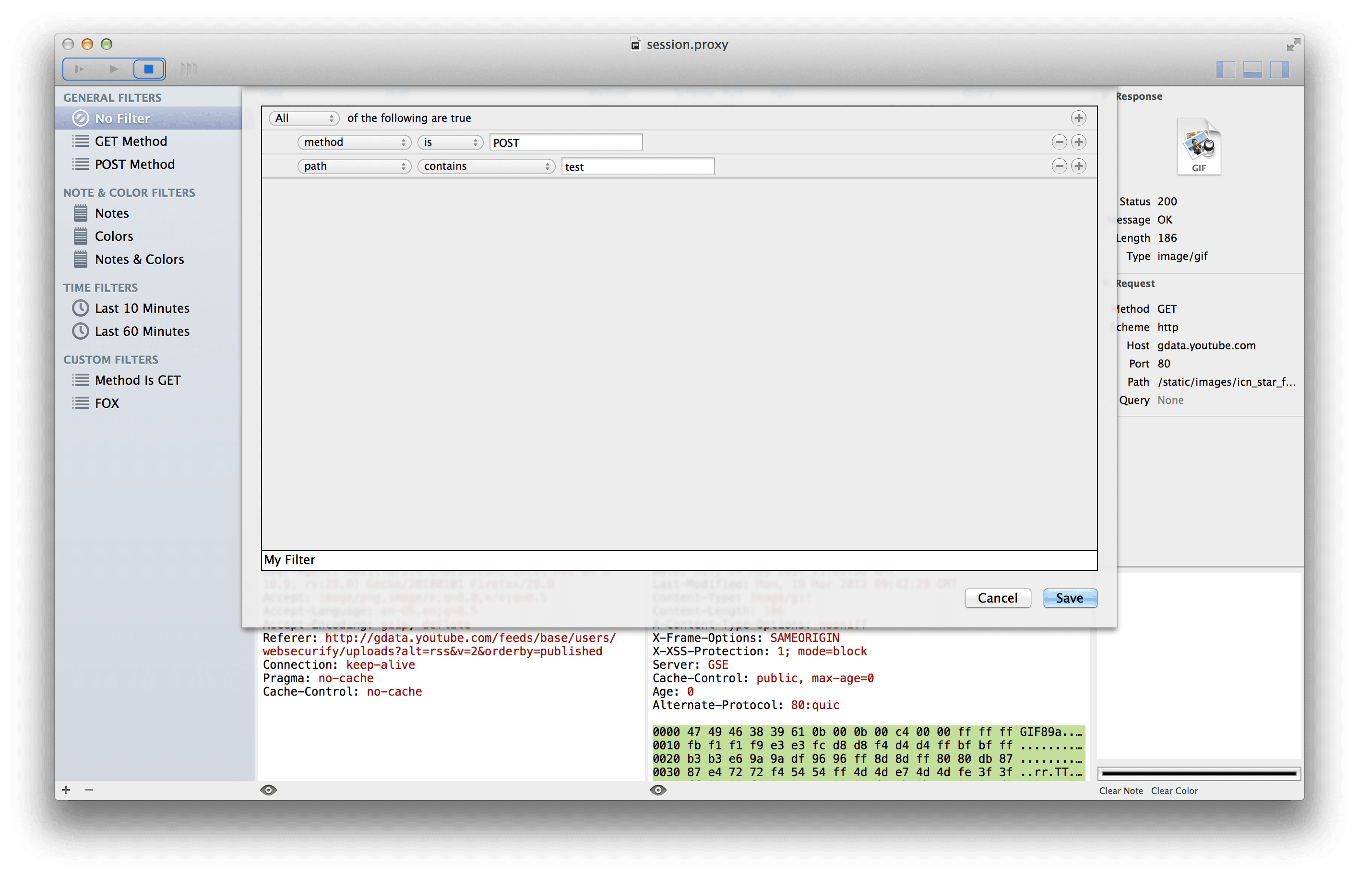Click the highlighted hex dump row 0000
Viewport: 1359px width, 876px height.
click(x=868, y=732)
